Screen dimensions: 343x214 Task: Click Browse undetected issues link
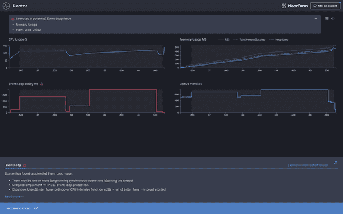pos(308,165)
